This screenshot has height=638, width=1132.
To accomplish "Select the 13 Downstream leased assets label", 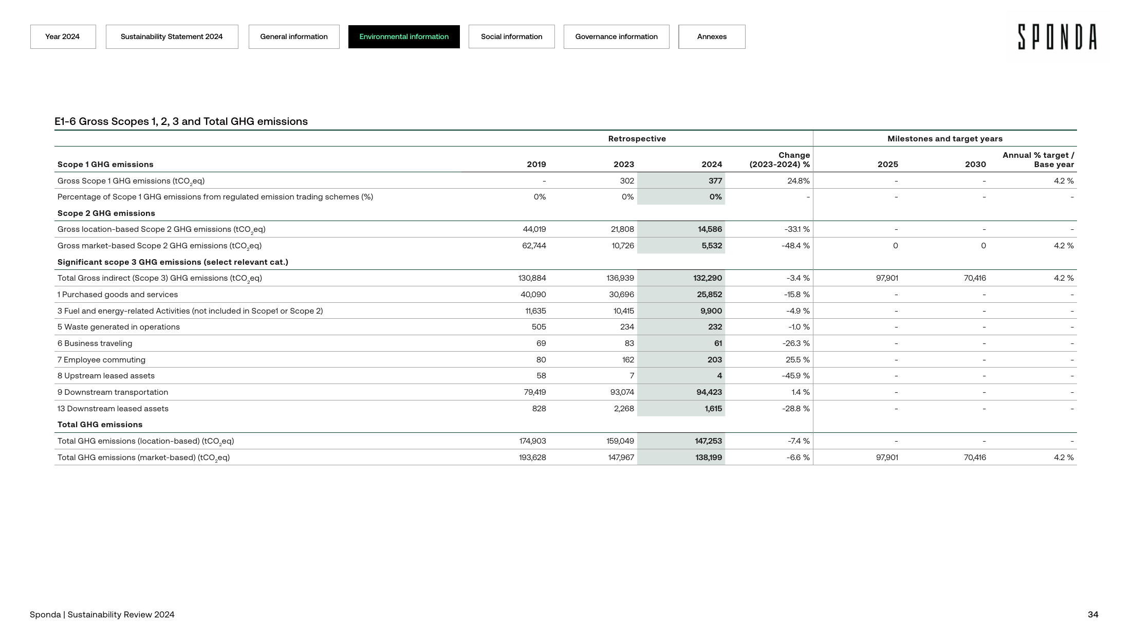I will (x=113, y=409).
